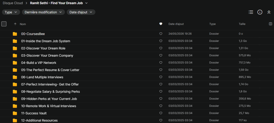The image size is (274, 123).
Task: Favorite 03-Discover Your Dream Company folder
Action: coord(161,55)
